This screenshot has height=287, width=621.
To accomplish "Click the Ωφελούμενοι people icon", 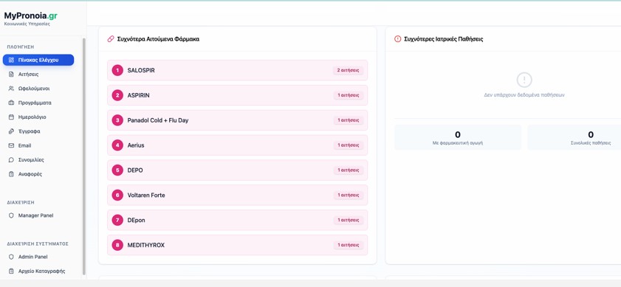I will [x=11, y=89].
